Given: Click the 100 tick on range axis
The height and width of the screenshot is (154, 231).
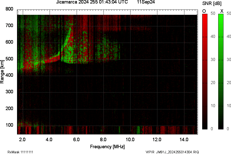Looking at the screenshot, I should 9,125.
